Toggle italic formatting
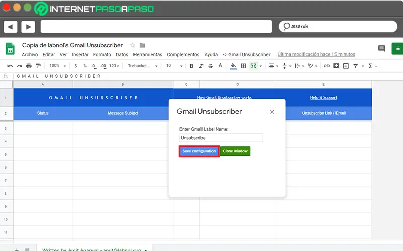 coord(201,66)
